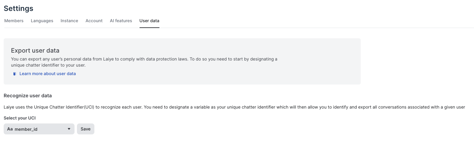The height and width of the screenshot is (149, 474).
Task: Select the member_id value in UCI combo box
Action: [26, 129]
